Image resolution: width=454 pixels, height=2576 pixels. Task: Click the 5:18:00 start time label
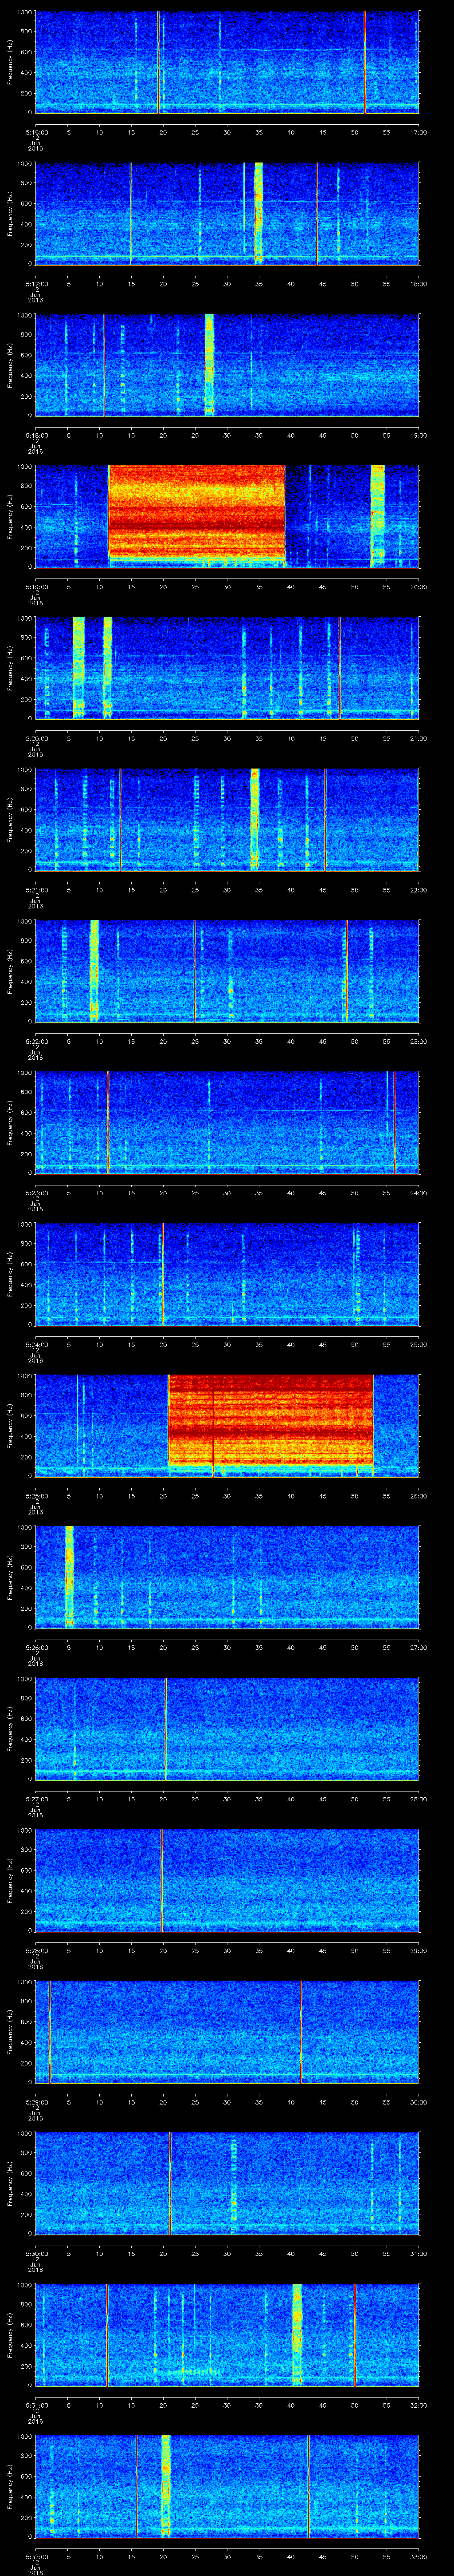(x=36, y=435)
